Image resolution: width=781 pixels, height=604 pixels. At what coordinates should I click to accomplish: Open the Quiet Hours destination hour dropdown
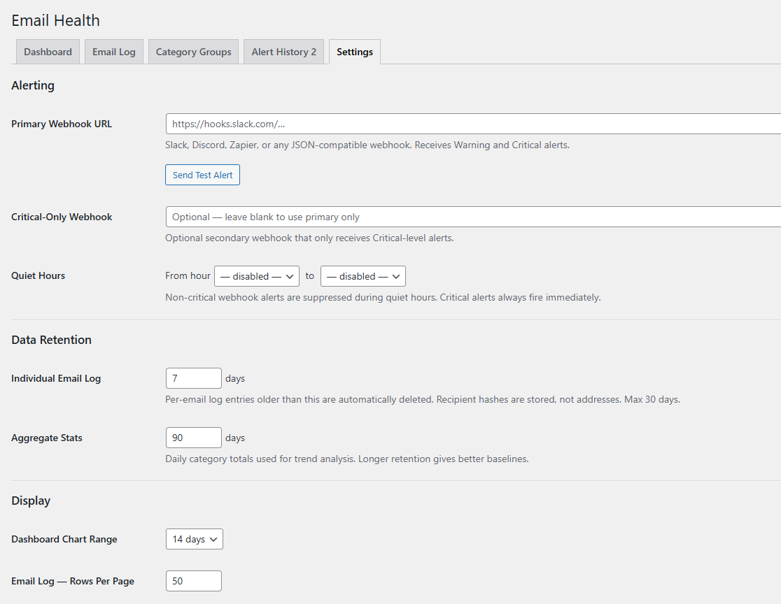(363, 275)
